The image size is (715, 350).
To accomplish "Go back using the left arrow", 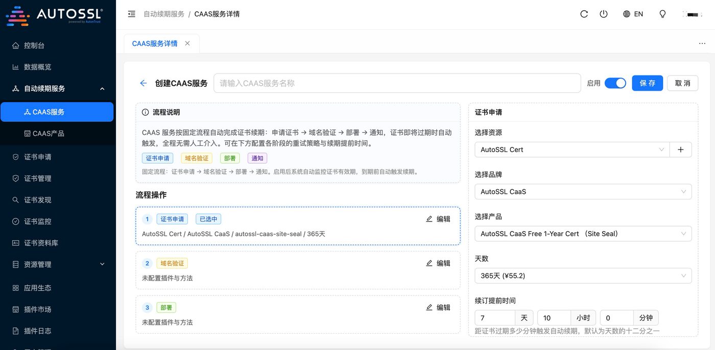I will pos(144,83).
